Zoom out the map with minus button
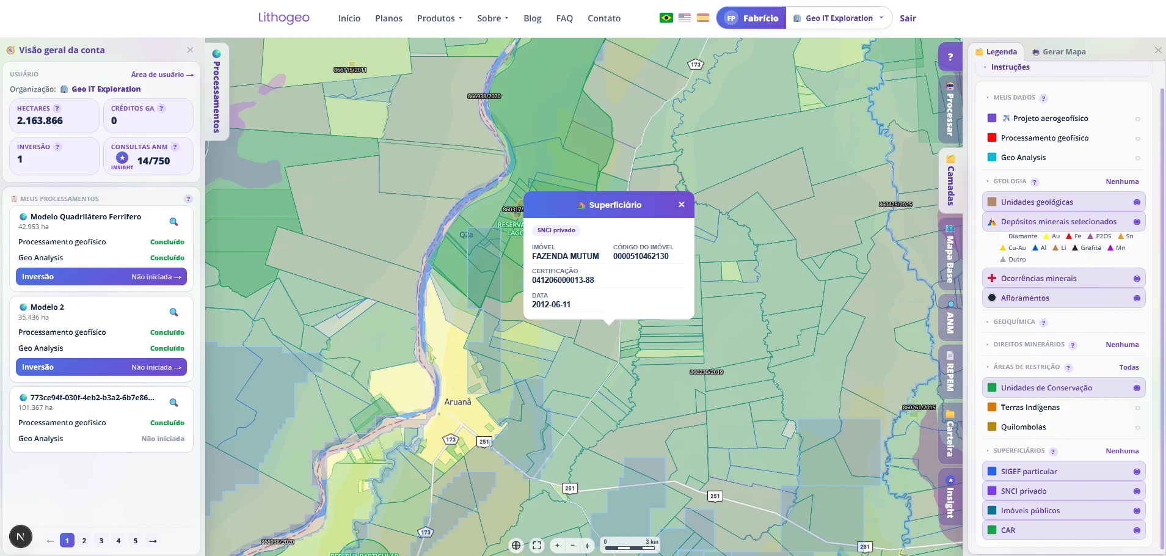 [x=572, y=546]
